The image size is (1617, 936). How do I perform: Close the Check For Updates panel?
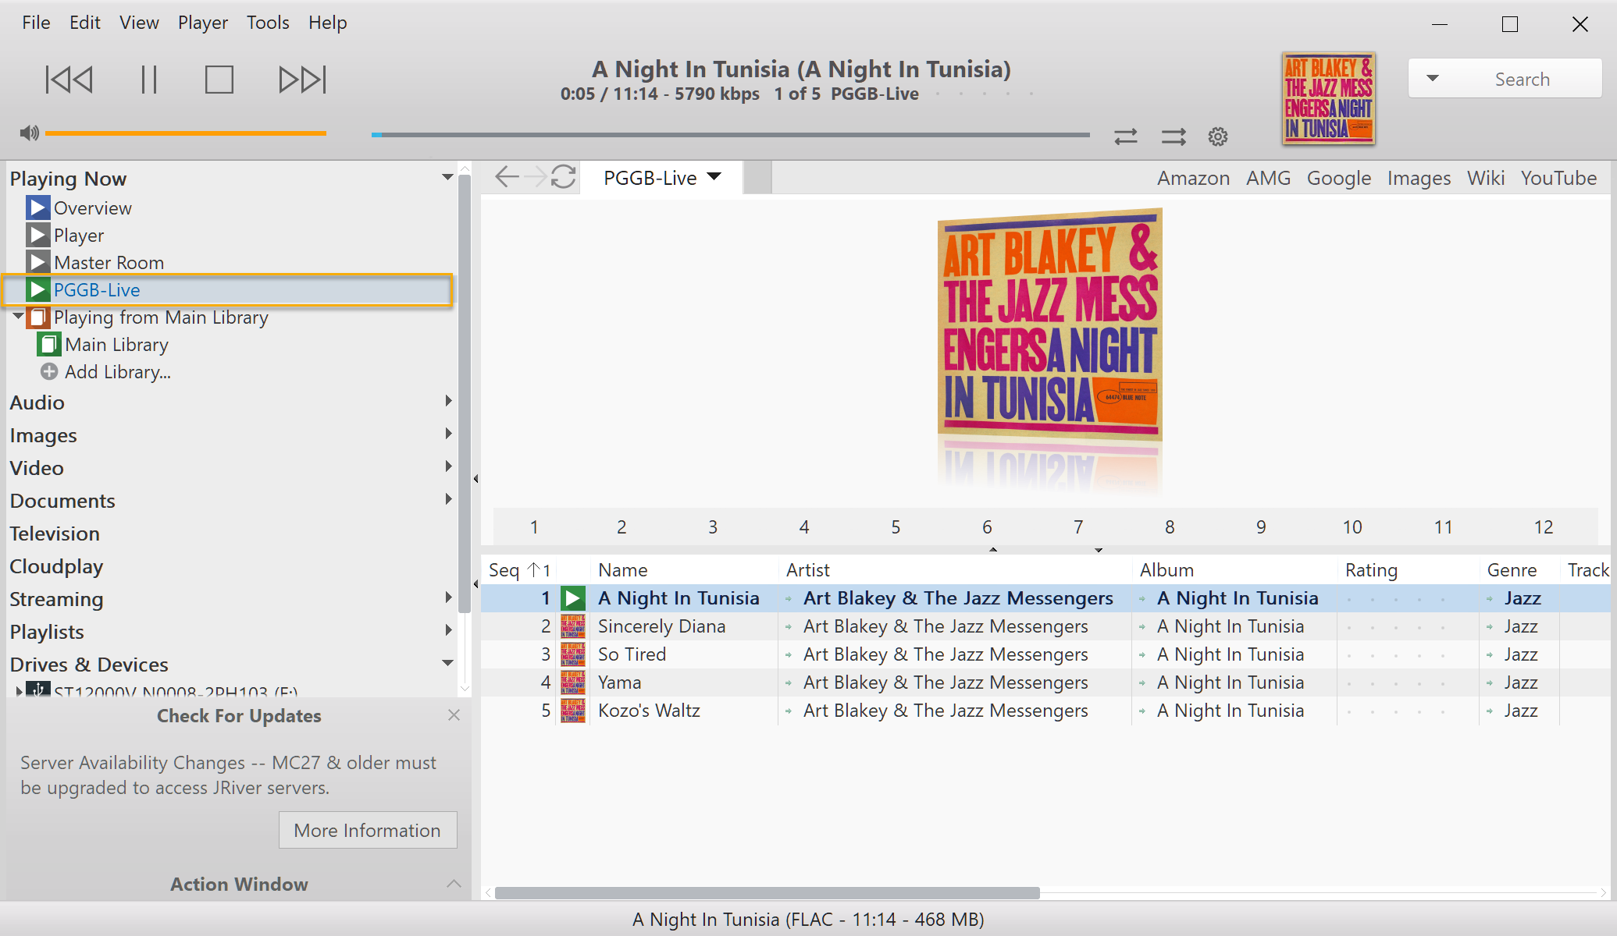tap(454, 715)
